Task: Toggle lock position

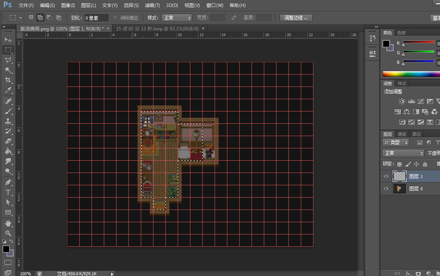Action: tap(417, 164)
